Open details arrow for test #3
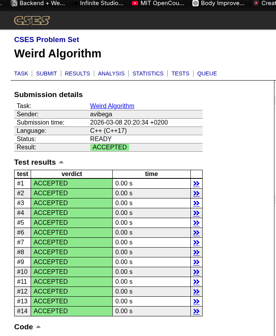This screenshot has width=276, height=336. coord(196,203)
